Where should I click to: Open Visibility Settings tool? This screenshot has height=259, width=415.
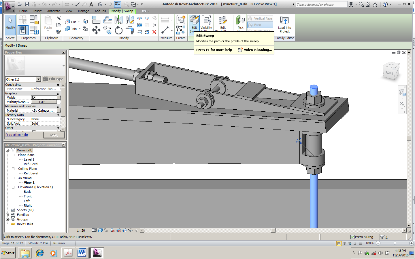(x=206, y=24)
